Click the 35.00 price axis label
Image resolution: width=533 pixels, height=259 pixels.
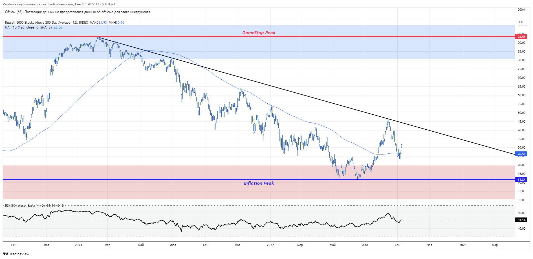pos(521,139)
